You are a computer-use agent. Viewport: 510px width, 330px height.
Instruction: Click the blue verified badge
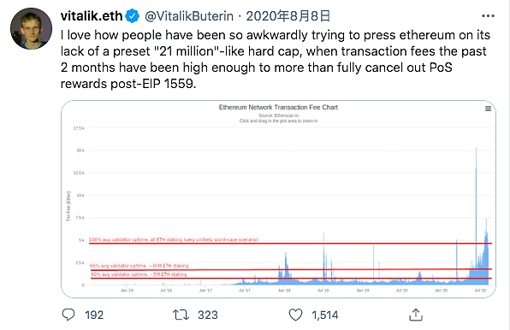133,16
